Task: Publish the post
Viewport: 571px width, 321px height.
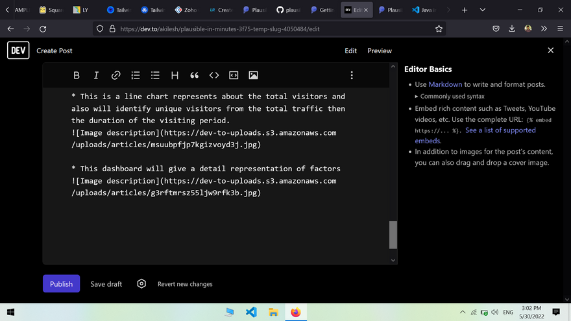Action: (x=61, y=283)
